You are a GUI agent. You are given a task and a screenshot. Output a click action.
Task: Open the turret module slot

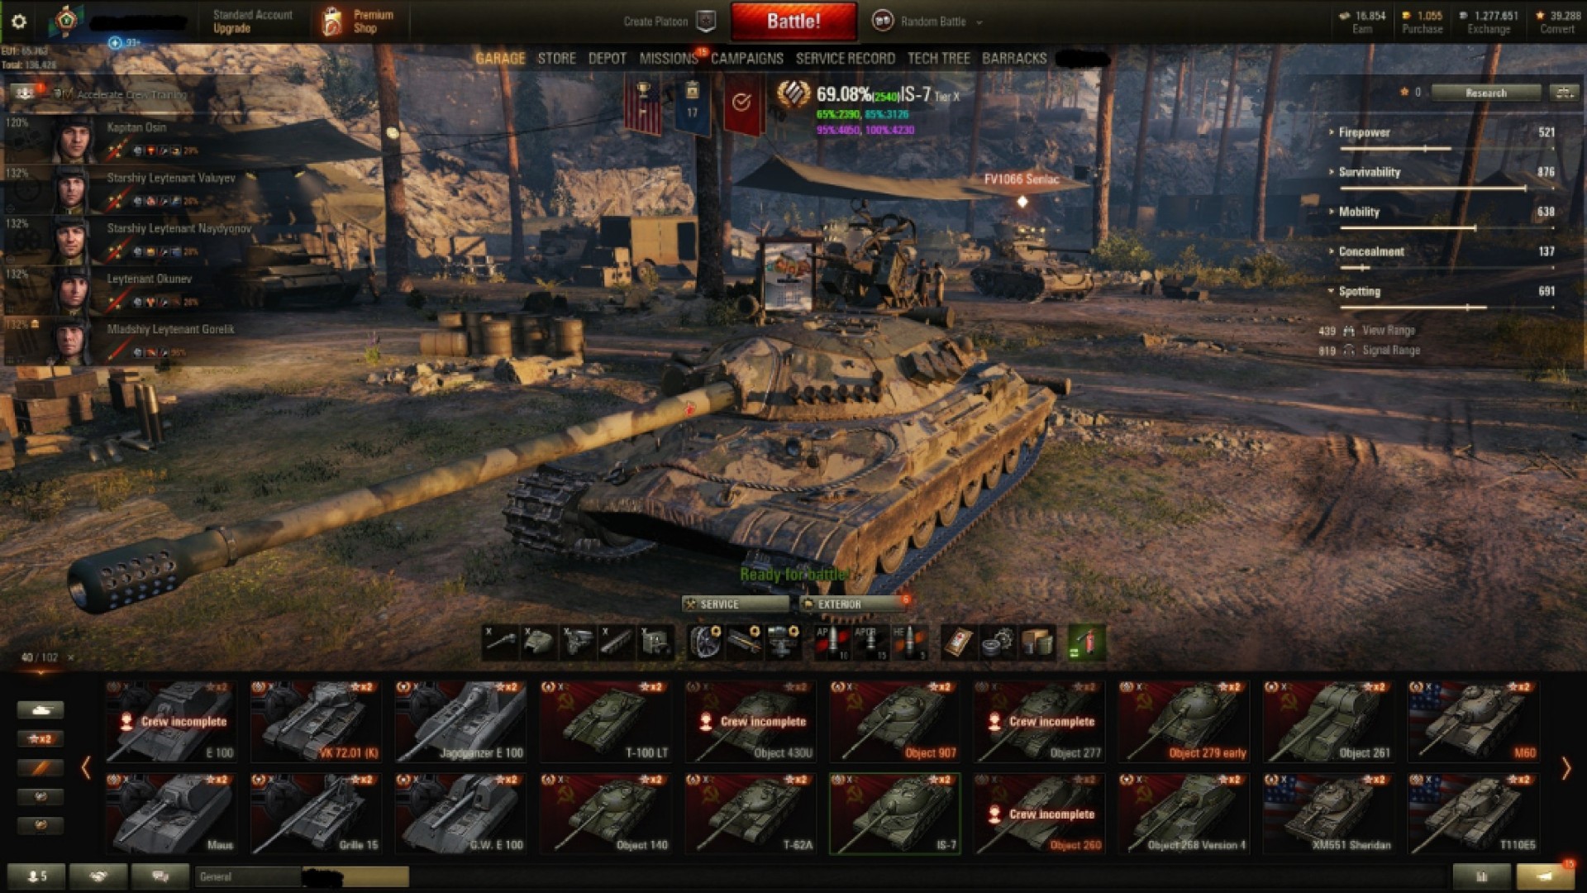point(539,642)
